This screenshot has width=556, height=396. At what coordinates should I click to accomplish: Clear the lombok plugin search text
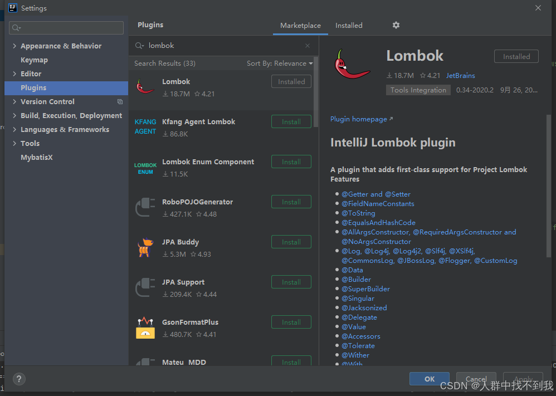pos(308,46)
